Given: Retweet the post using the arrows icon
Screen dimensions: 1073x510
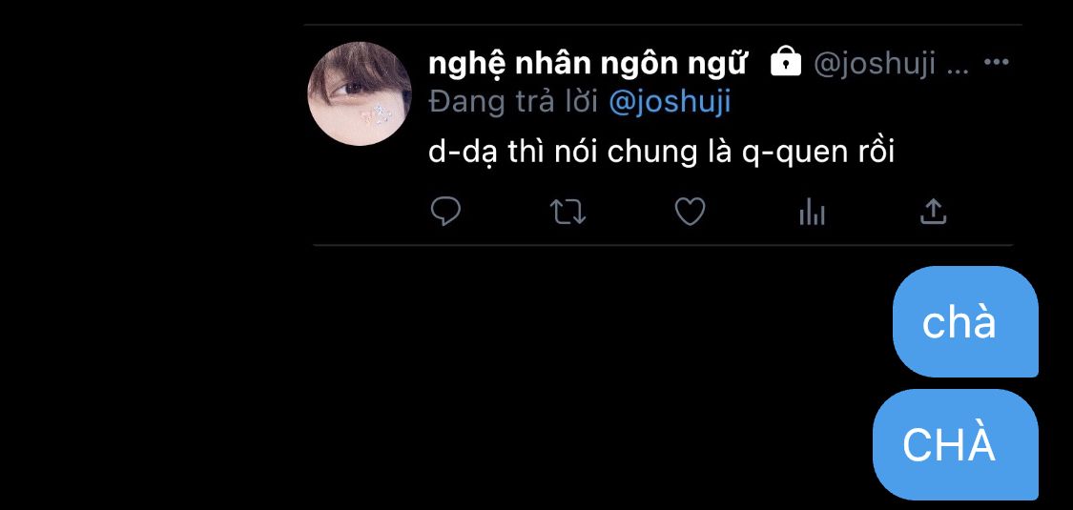Looking at the screenshot, I should pyautogui.click(x=568, y=212).
